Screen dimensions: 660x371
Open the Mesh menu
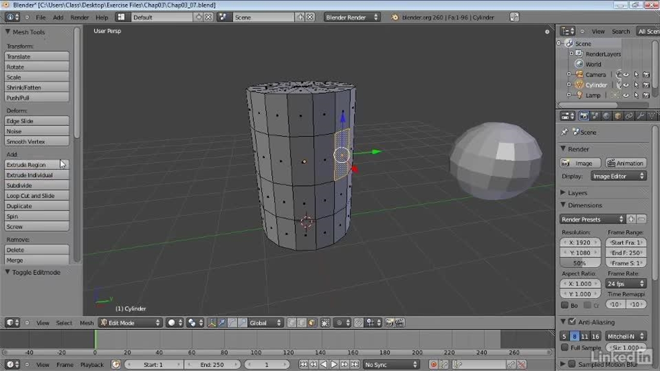[87, 323]
